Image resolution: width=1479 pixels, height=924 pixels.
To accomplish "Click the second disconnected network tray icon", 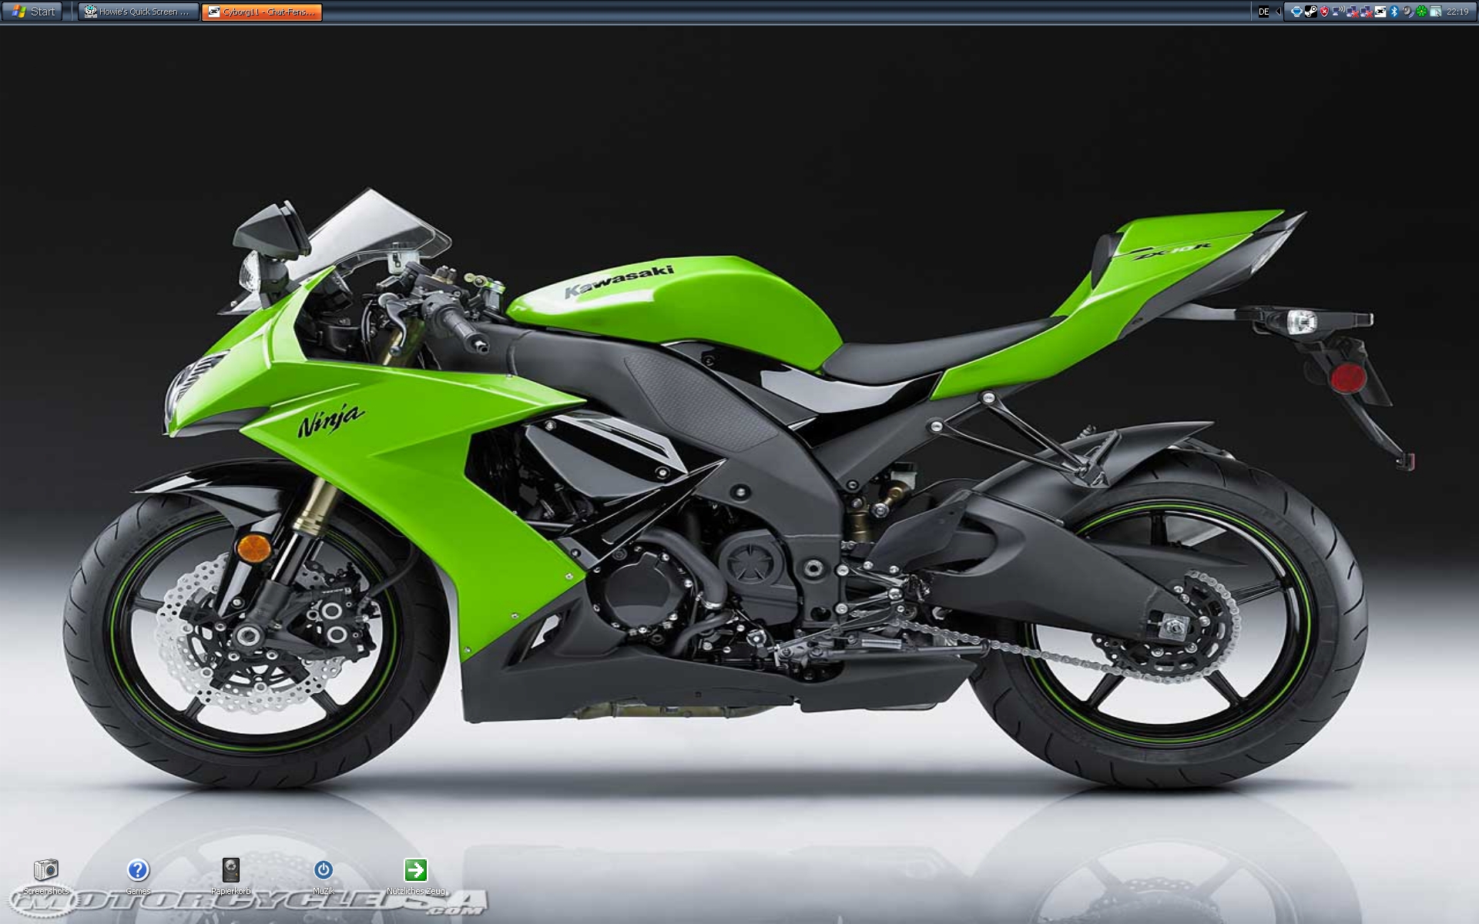I will click(1367, 12).
